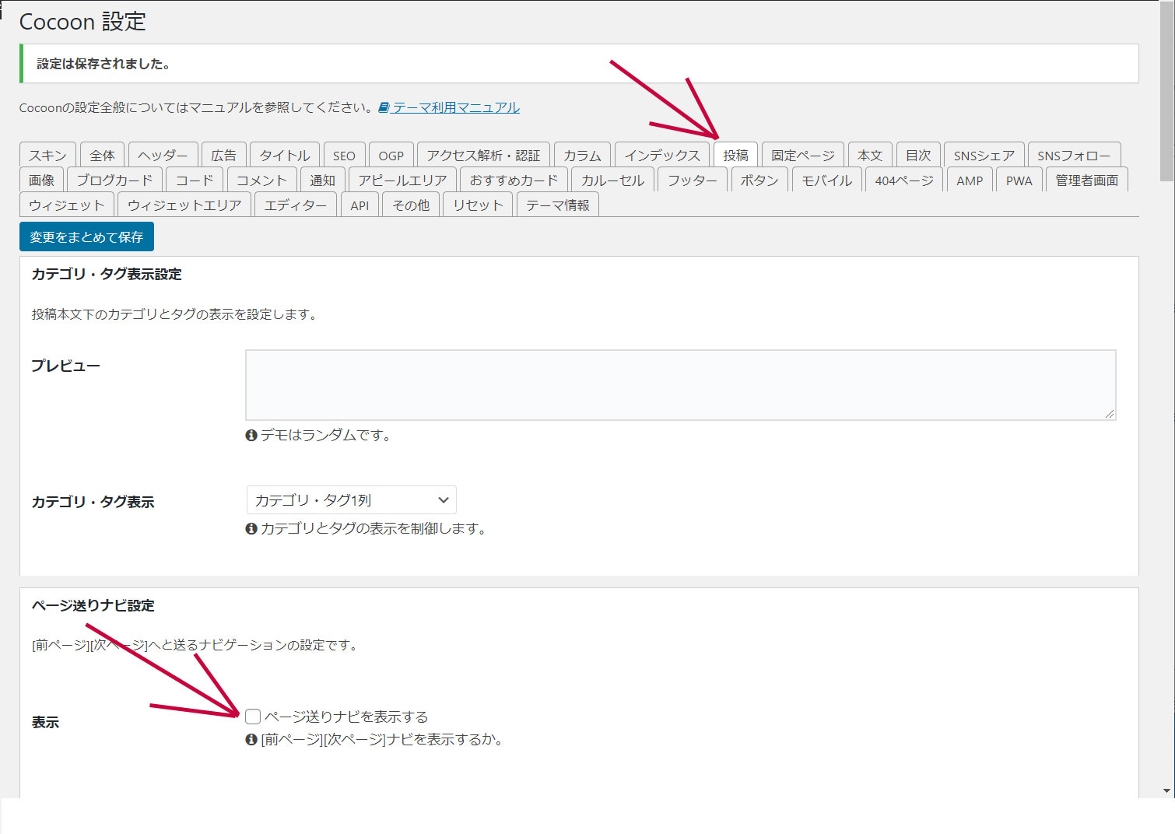
Task: Go to the テーマ情報 tab
Action: [x=558, y=205]
